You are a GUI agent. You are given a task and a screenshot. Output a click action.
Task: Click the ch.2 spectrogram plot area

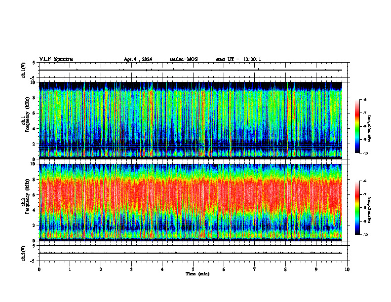pyautogui.click(x=191, y=202)
